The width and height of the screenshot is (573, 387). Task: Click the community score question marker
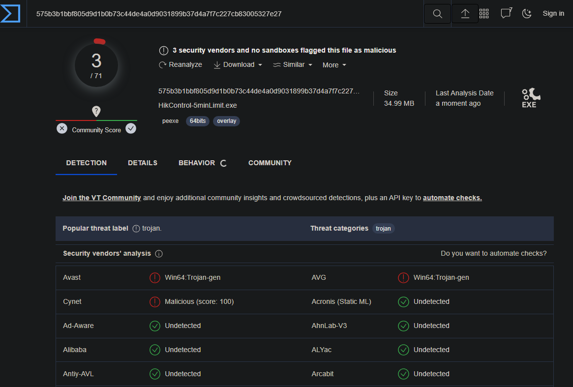pyautogui.click(x=96, y=111)
